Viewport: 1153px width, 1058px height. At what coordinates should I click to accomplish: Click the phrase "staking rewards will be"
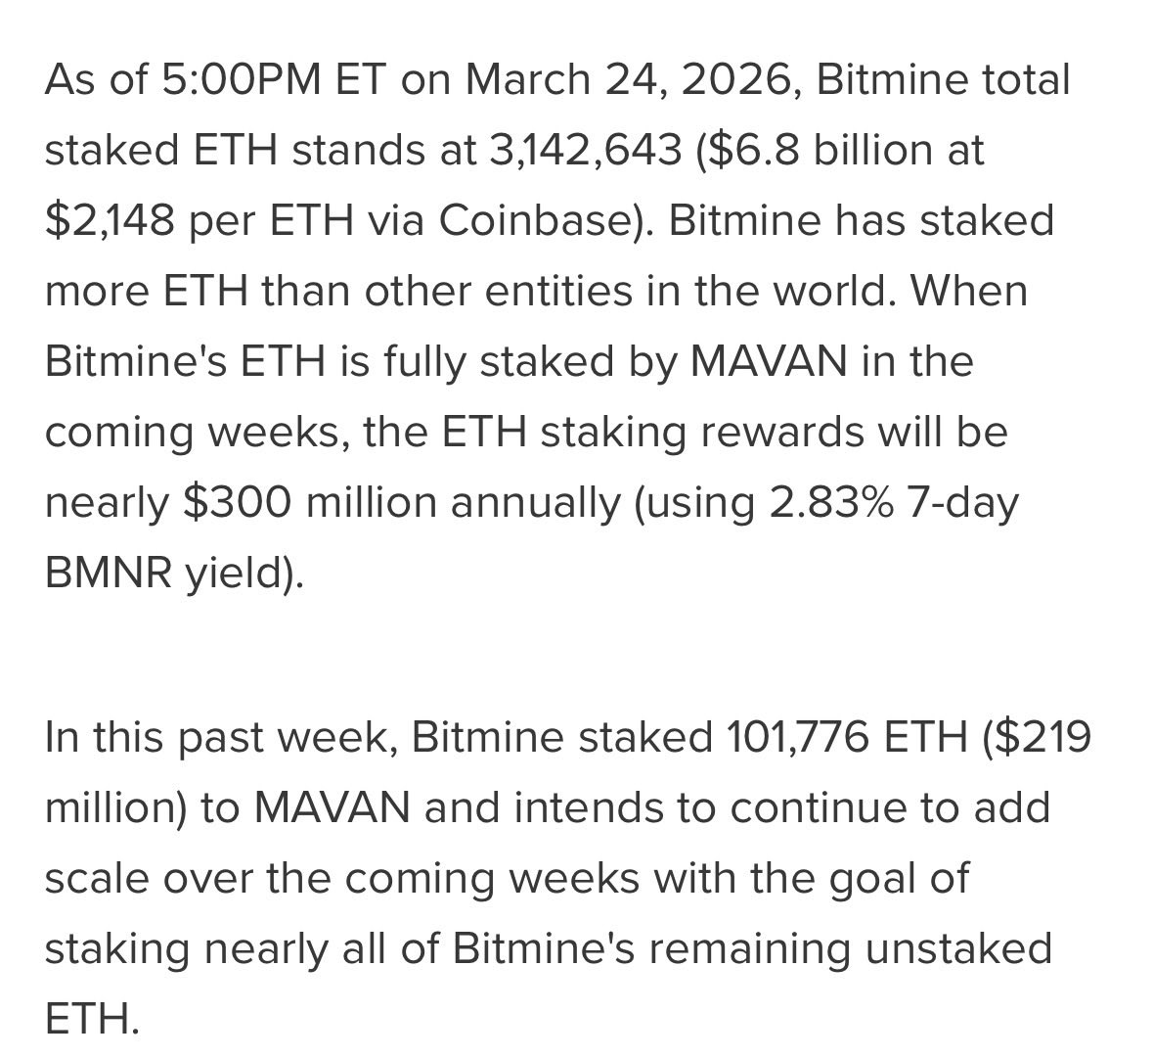773,433
